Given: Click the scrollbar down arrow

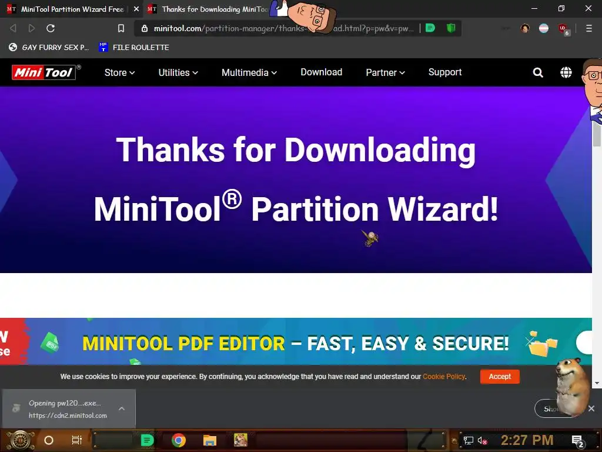Looking at the screenshot, I should point(597,383).
